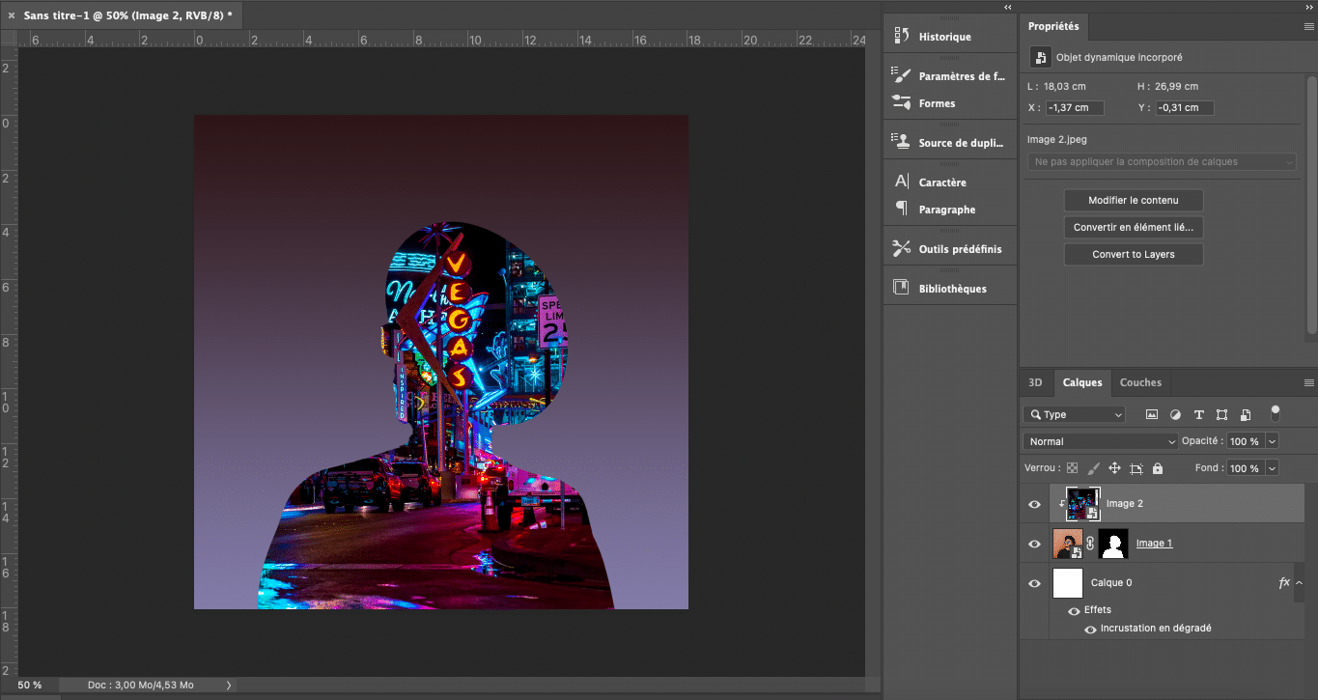Select the Calques tab
The image size is (1318, 700).
pos(1082,382)
